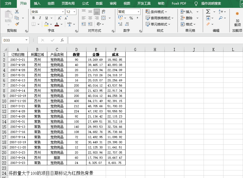Click the AutoSum sigma icon
Screen dimensions: 243x178
point(208,12)
